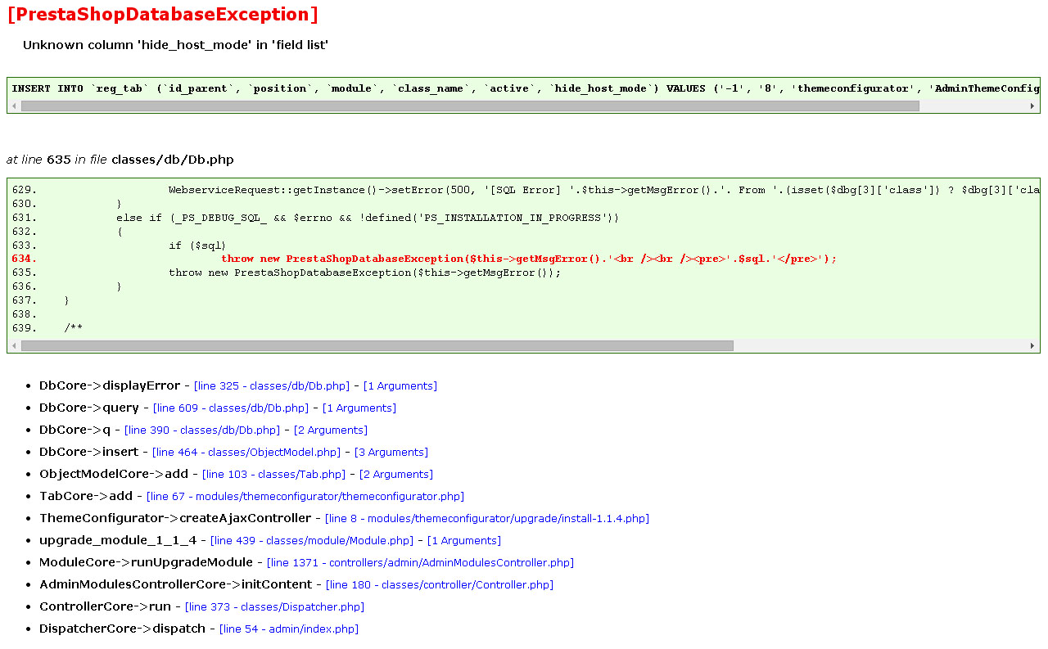Click the DbCore->q trace entry
Image resolution: width=1048 pixels, height=649 pixels.
coord(75,430)
